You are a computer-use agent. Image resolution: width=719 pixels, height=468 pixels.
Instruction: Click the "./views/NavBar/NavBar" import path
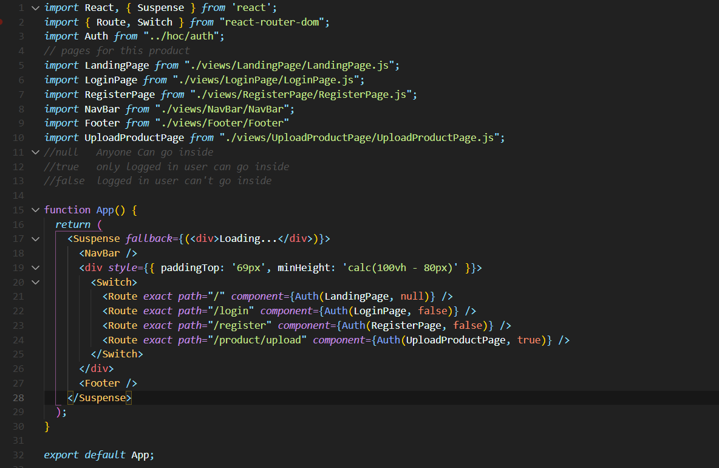coord(222,109)
